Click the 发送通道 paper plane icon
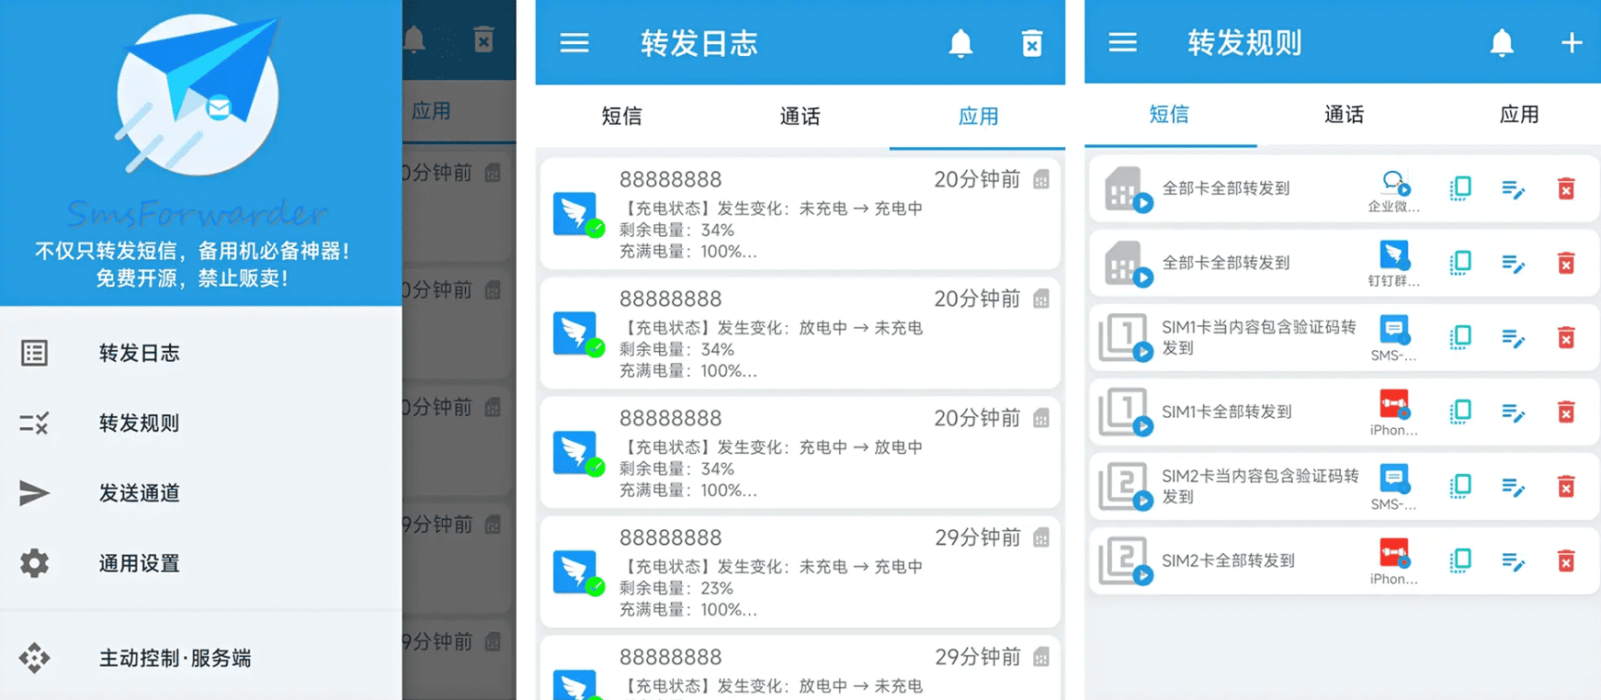This screenshot has height=700, width=1601. [34, 493]
